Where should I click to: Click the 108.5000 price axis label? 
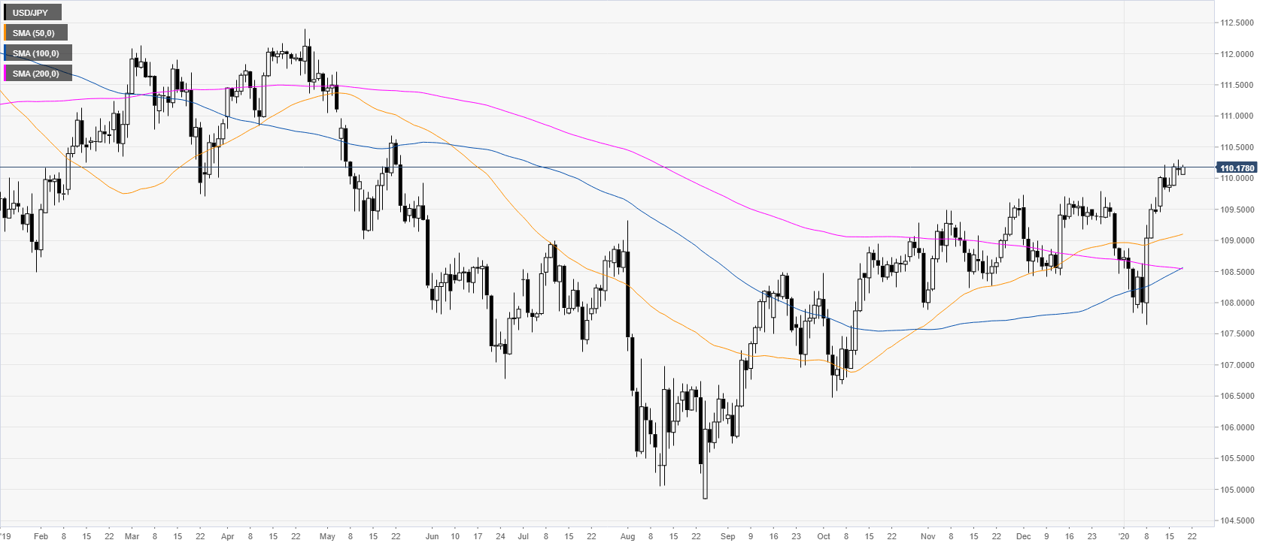click(x=1237, y=272)
